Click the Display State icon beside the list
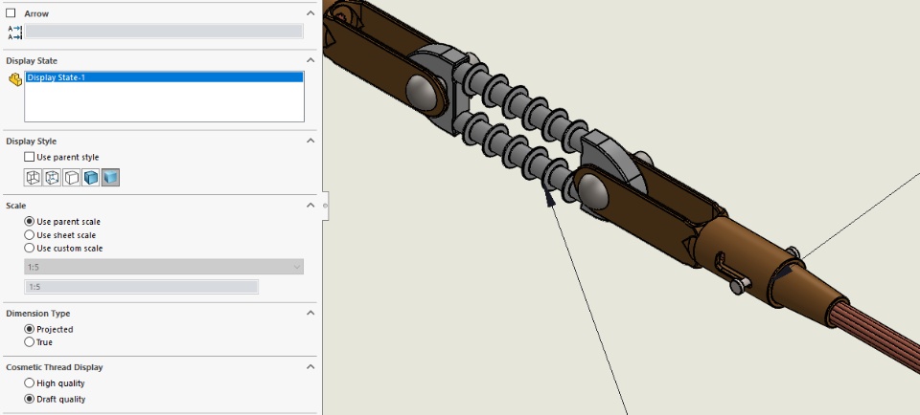Viewport: 920px width, 415px height. 15,79
